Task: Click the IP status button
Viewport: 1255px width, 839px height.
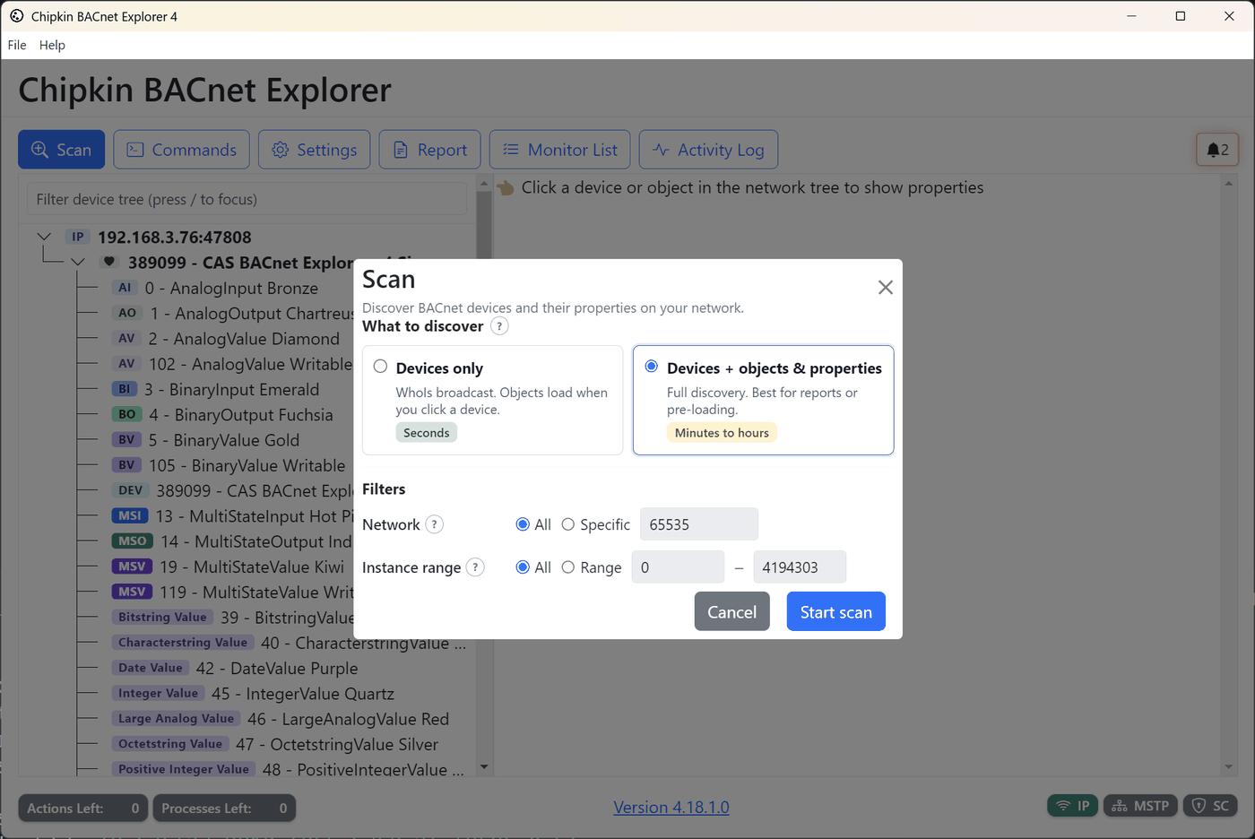Action: (x=1073, y=806)
